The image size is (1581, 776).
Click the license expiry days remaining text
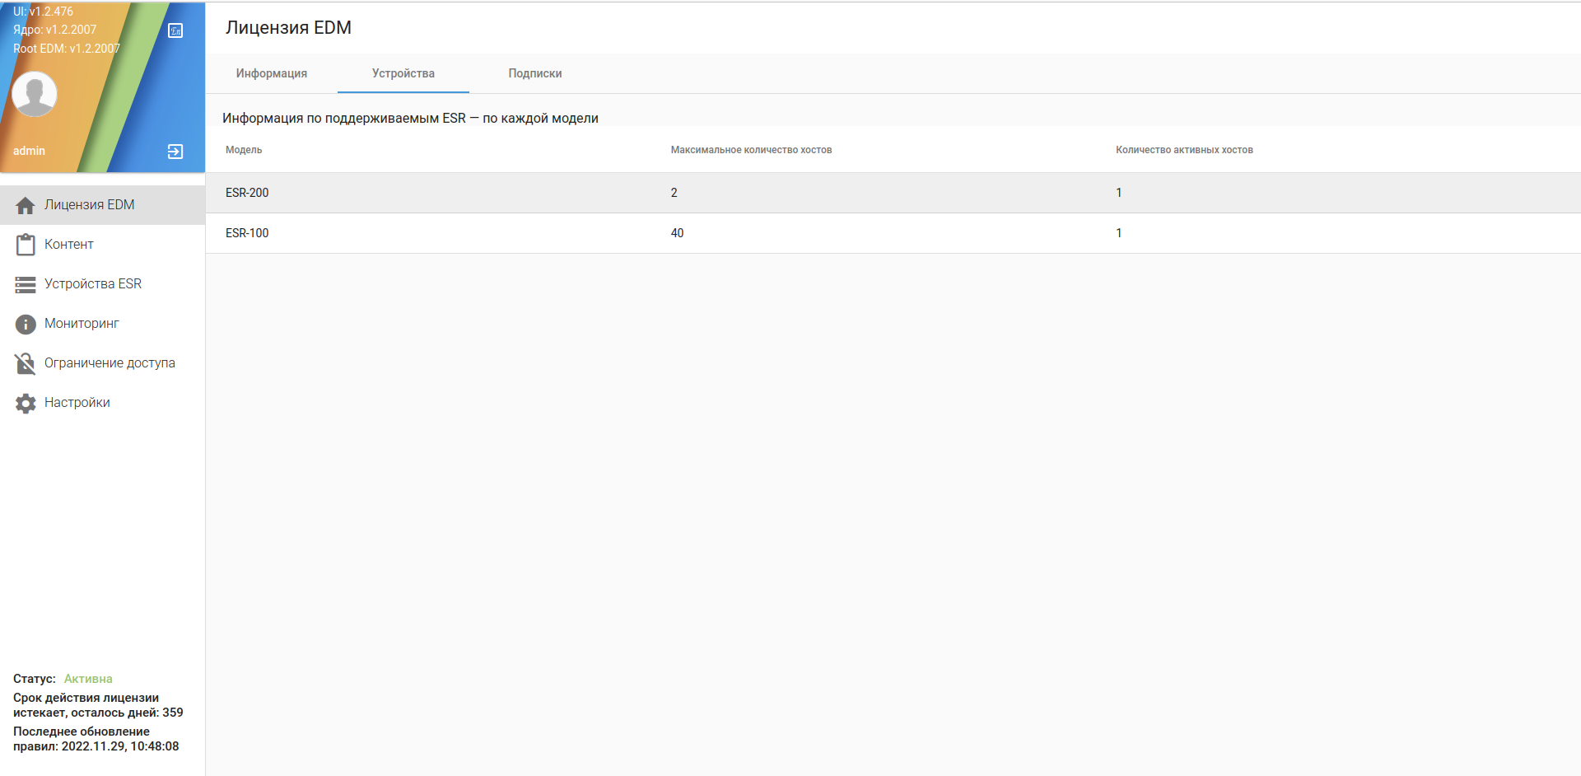click(x=98, y=705)
